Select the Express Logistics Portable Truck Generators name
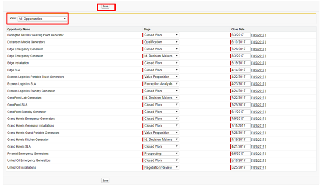The width and height of the screenshot is (321, 189). click(36, 77)
